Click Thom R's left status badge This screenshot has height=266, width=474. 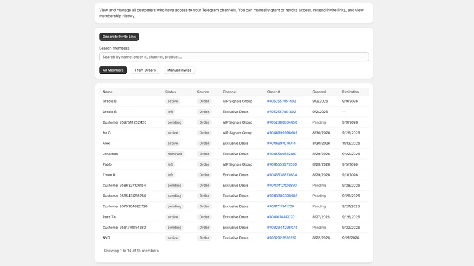(x=170, y=175)
